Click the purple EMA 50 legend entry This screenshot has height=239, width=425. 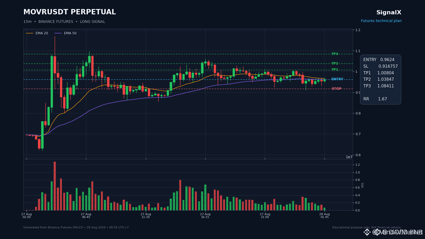[x=66, y=33]
